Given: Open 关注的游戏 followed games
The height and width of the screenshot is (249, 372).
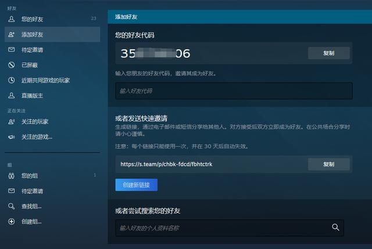Looking at the screenshot, I should (52, 137).
